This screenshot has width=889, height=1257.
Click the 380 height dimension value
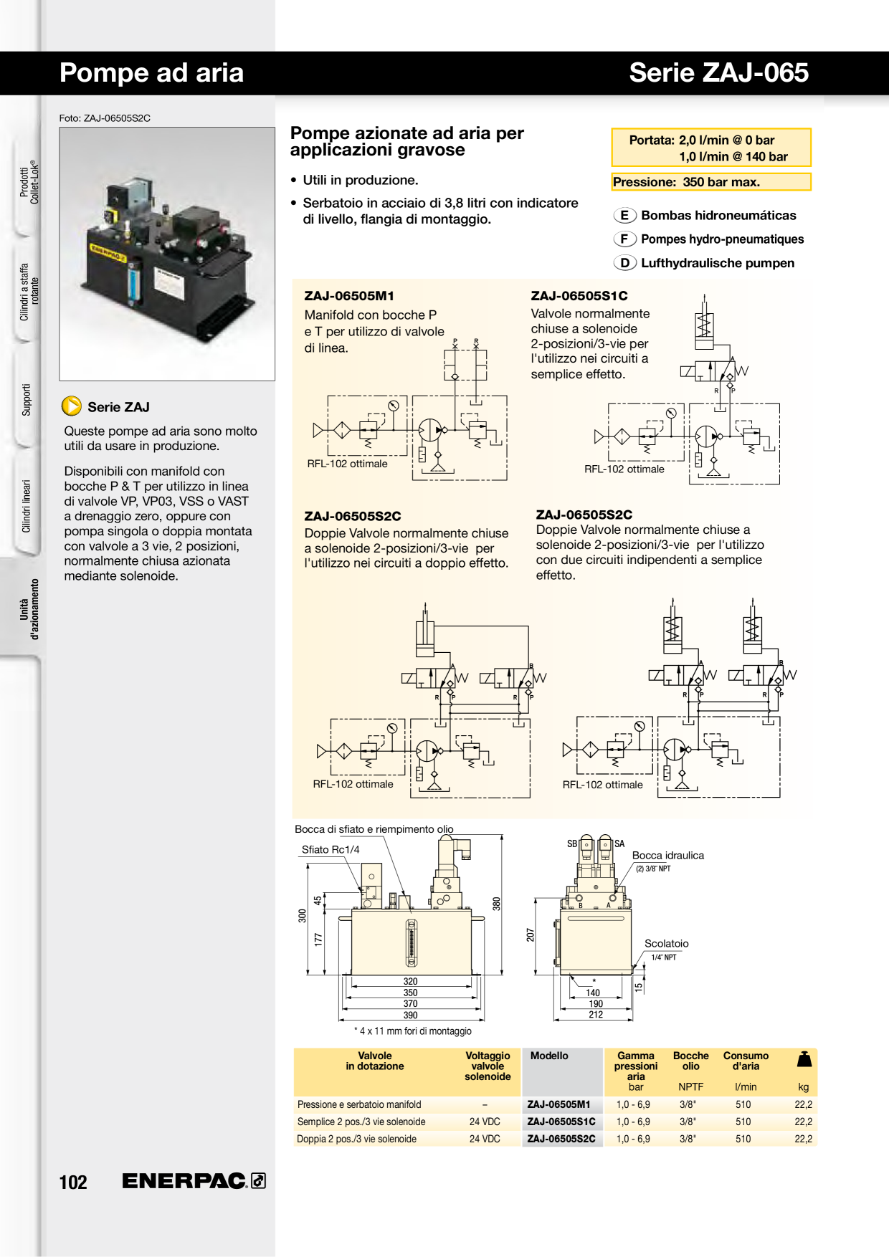[495, 904]
